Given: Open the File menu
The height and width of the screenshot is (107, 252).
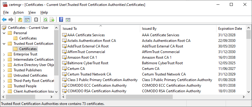Looking at the screenshot, I should click(x=6, y=12).
